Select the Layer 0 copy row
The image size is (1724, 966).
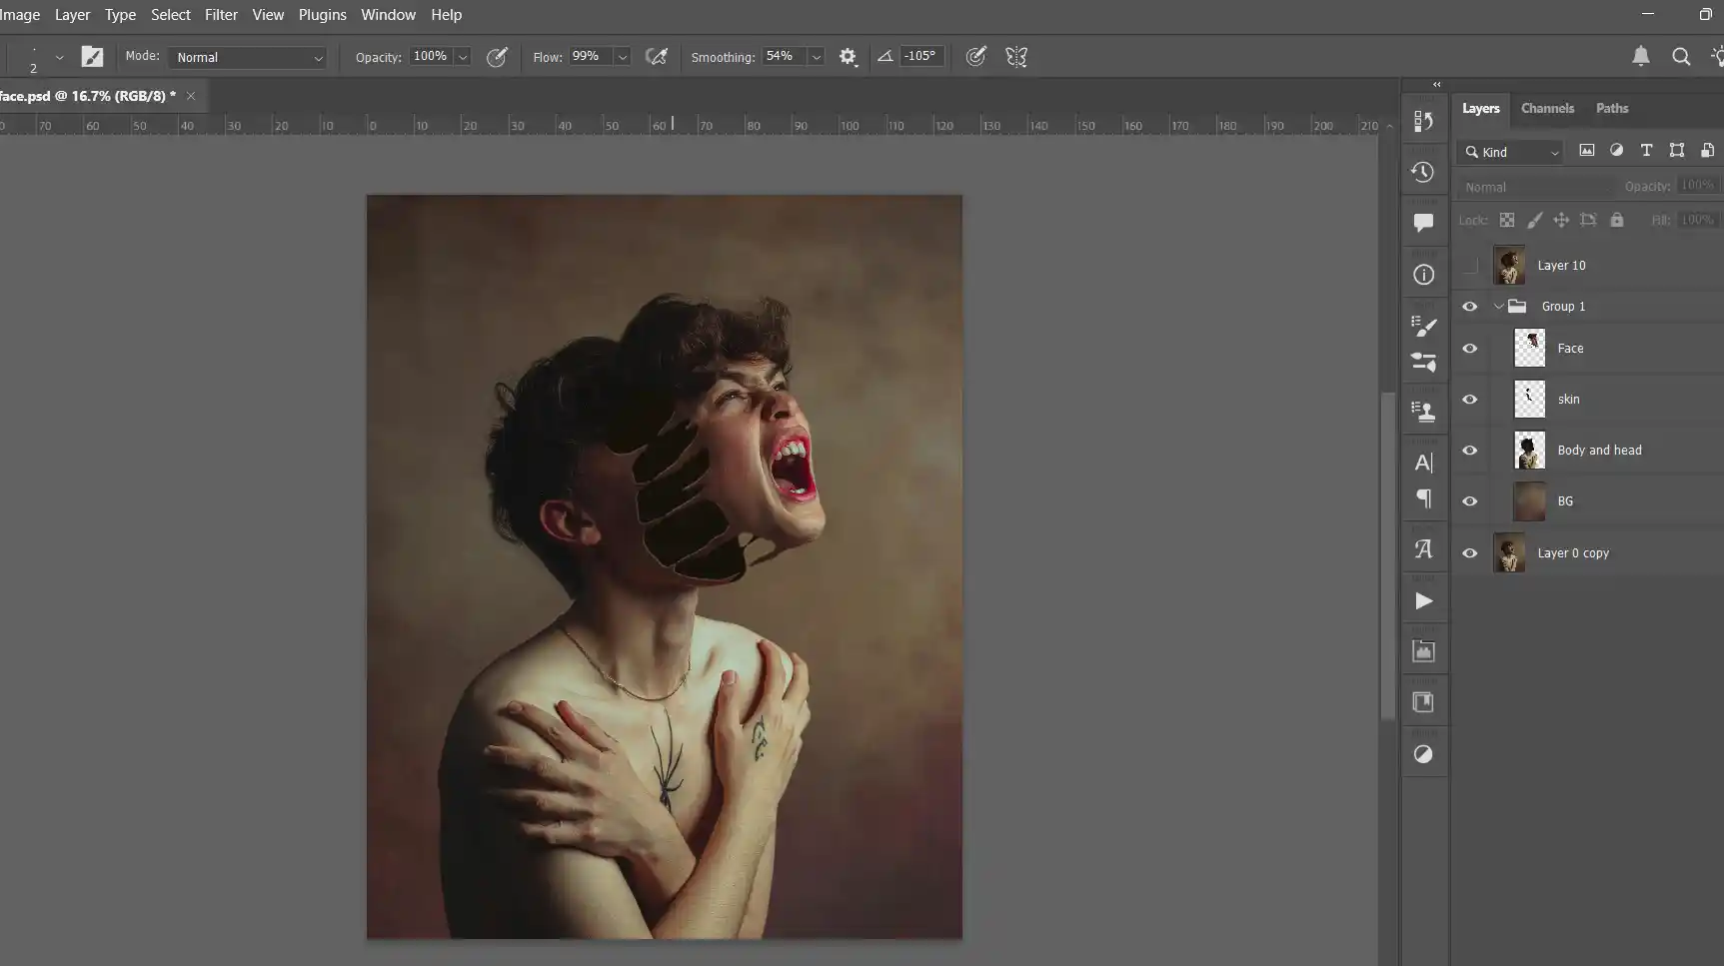click(x=1588, y=553)
